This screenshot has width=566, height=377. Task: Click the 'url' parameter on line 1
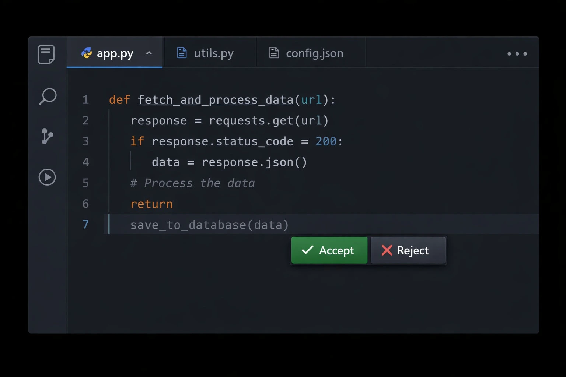311,100
